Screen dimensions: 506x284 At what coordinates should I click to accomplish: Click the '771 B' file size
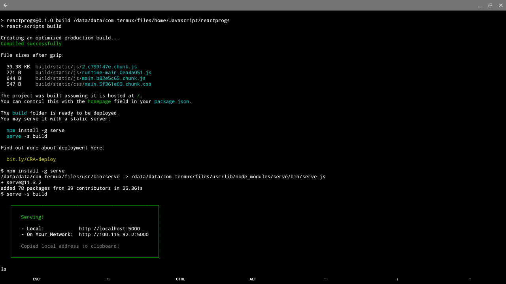point(14,73)
